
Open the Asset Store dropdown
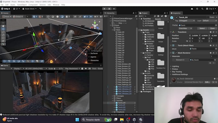pyautogui.click(x=29, y=9)
